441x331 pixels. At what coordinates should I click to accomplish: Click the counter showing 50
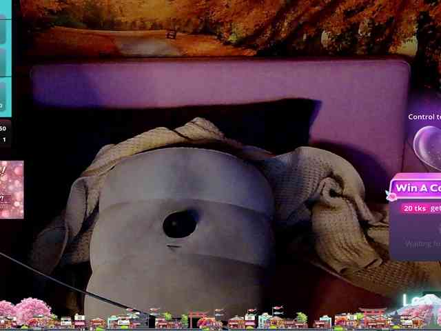pos(3,128)
